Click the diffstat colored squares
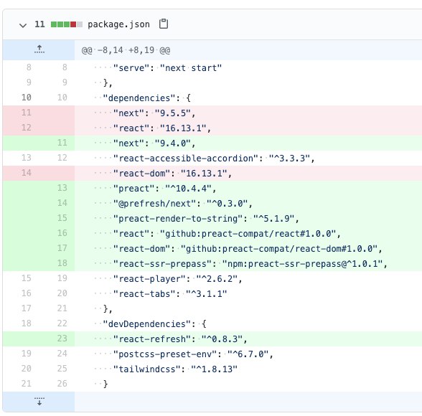This screenshot has width=422, height=416. coord(67,24)
